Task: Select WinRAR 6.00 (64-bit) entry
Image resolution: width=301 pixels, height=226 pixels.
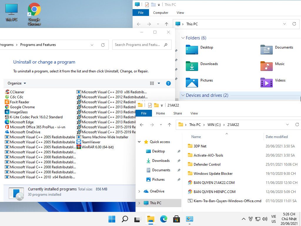Action: tap(95, 147)
